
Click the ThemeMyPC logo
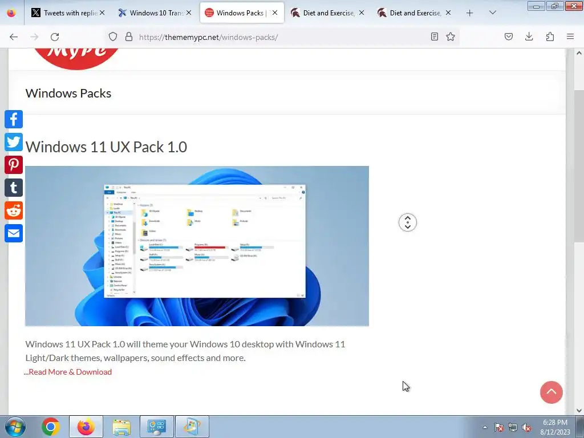point(77,59)
